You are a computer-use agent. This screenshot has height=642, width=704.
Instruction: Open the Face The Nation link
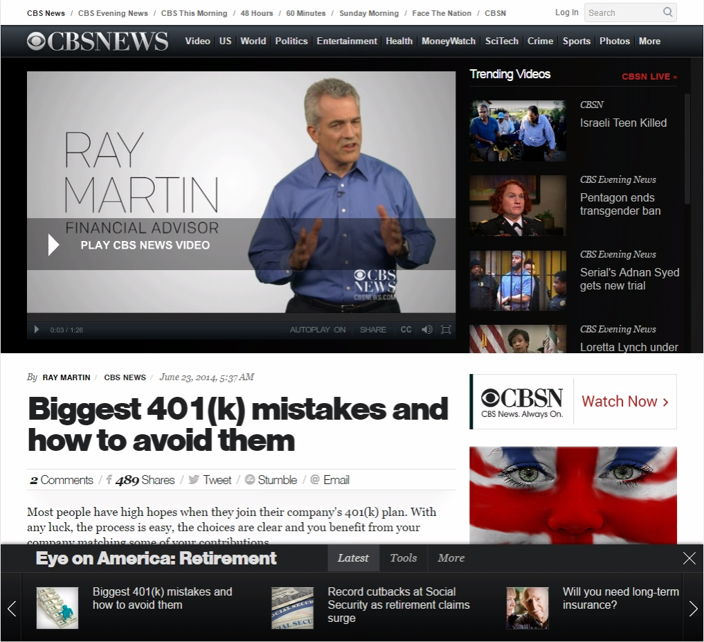point(442,13)
